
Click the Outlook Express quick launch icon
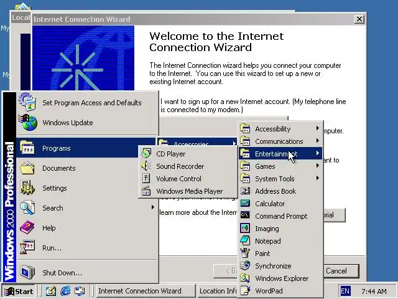click(80, 291)
